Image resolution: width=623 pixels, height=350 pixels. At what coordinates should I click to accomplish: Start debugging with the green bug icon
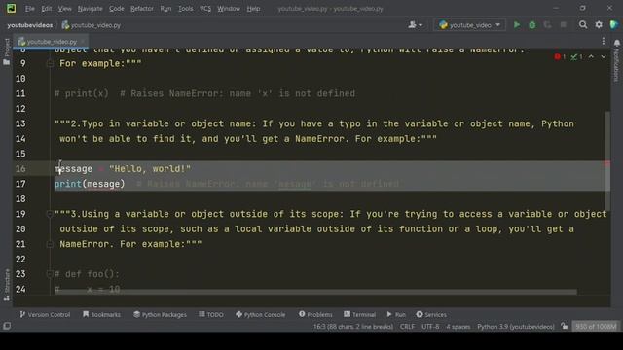pyautogui.click(x=532, y=25)
